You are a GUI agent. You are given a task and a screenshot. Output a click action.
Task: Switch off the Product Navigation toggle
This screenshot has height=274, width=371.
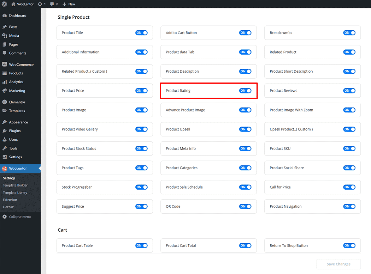pos(349,207)
